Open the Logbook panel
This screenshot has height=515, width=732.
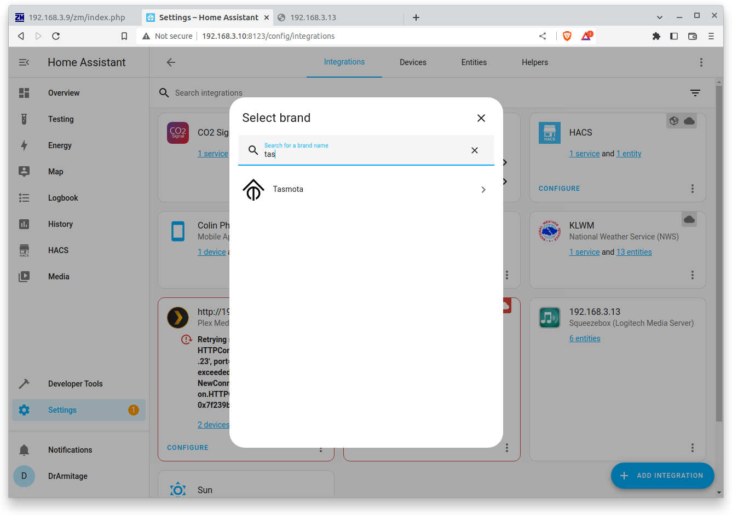79,198
